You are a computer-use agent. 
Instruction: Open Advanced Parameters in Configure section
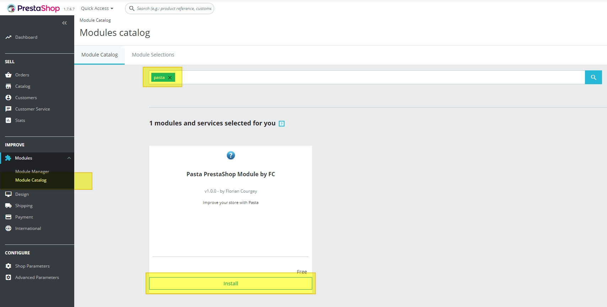pos(37,278)
